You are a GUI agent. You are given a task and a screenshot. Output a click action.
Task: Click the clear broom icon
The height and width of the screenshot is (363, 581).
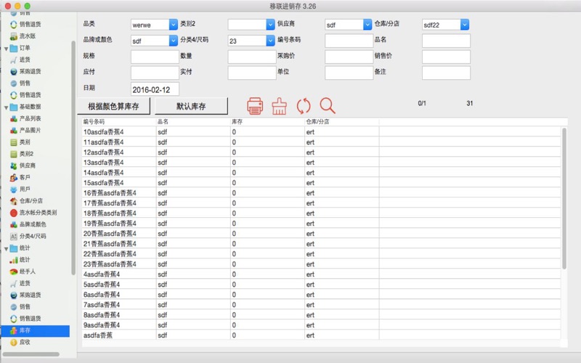tap(279, 106)
